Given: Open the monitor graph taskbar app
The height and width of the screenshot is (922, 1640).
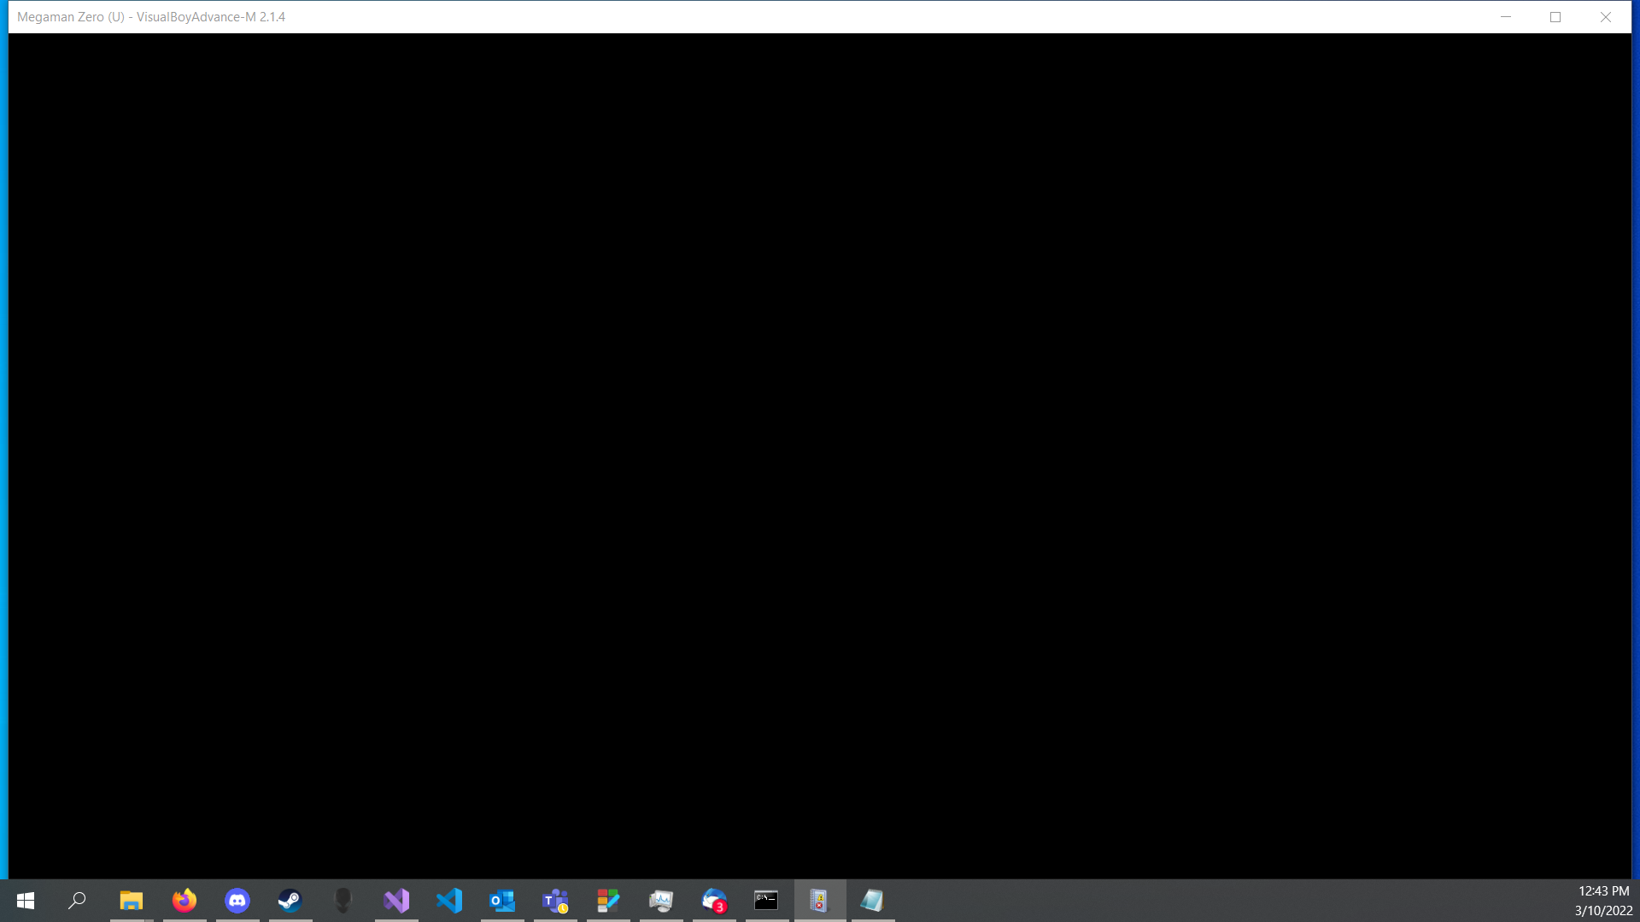Looking at the screenshot, I should [x=661, y=901].
